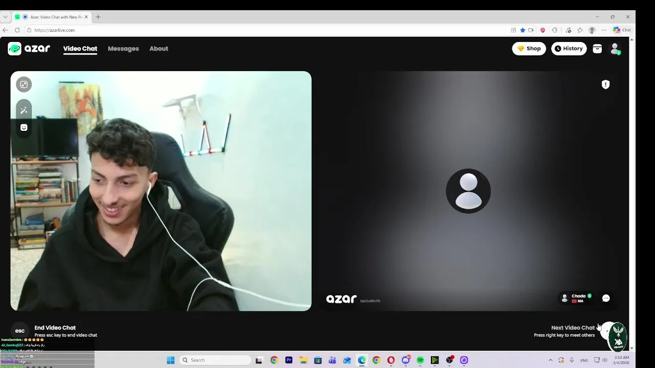The image size is (655, 368).
Task: Open the clock showing 3:10 AM
Action: [x=622, y=360]
